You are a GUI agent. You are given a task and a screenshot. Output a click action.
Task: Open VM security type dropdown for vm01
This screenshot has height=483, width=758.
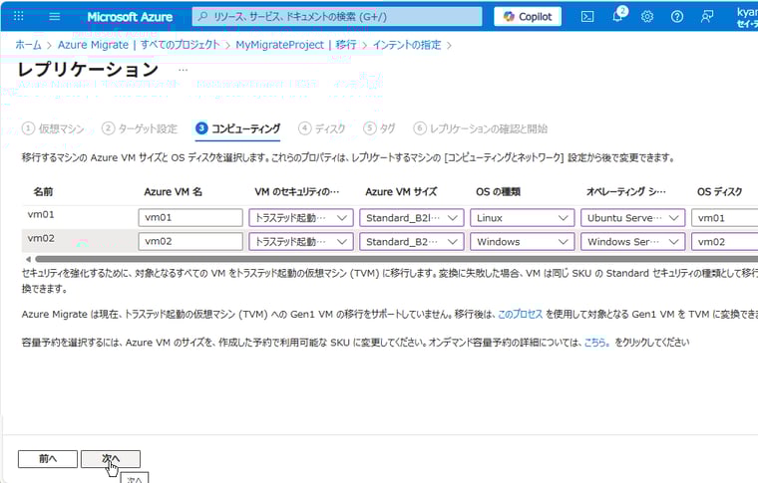point(301,218)
